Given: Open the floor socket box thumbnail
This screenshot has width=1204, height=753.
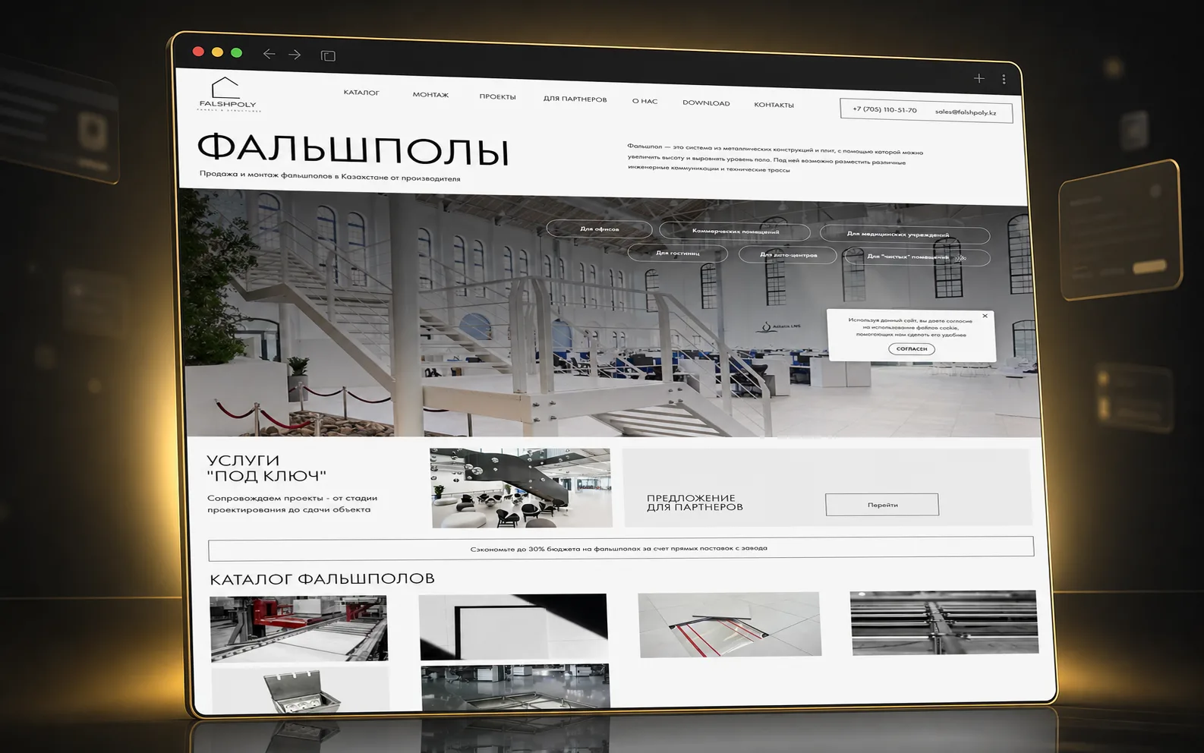Looking at the screenshot, I should [300, 689].
